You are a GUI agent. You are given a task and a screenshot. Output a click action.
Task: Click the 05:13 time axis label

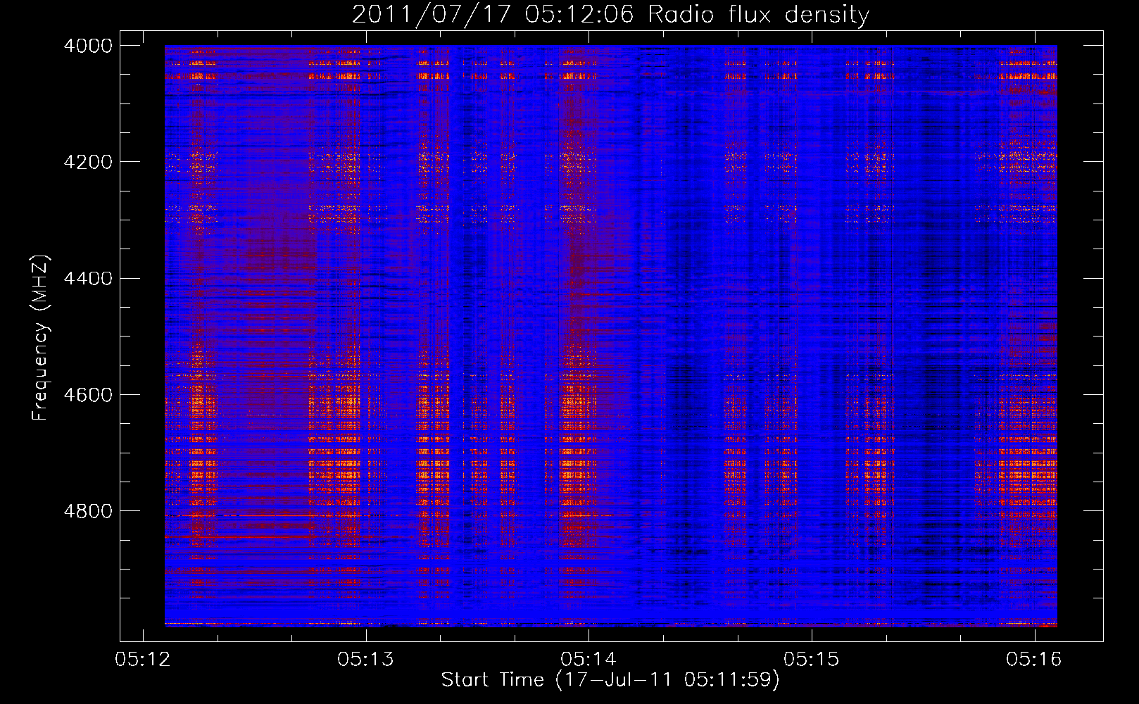click(365, 660)
